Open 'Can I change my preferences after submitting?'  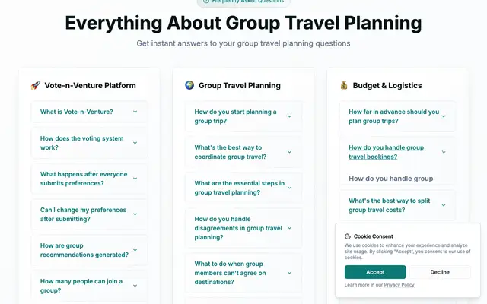click(x=89, y=214)
